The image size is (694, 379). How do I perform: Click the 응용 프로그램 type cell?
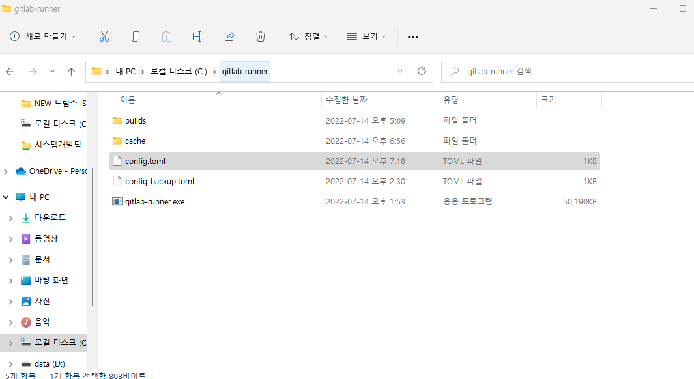[467, 202]
